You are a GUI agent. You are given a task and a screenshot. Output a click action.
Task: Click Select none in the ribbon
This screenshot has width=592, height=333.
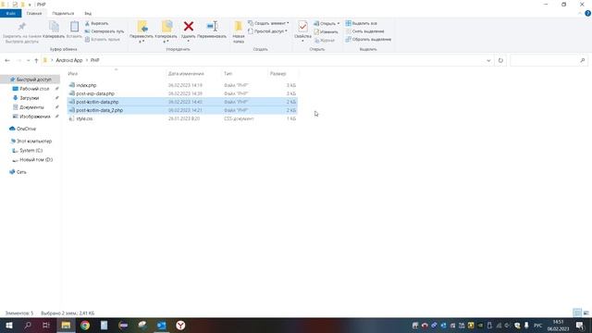pos(364,31)
